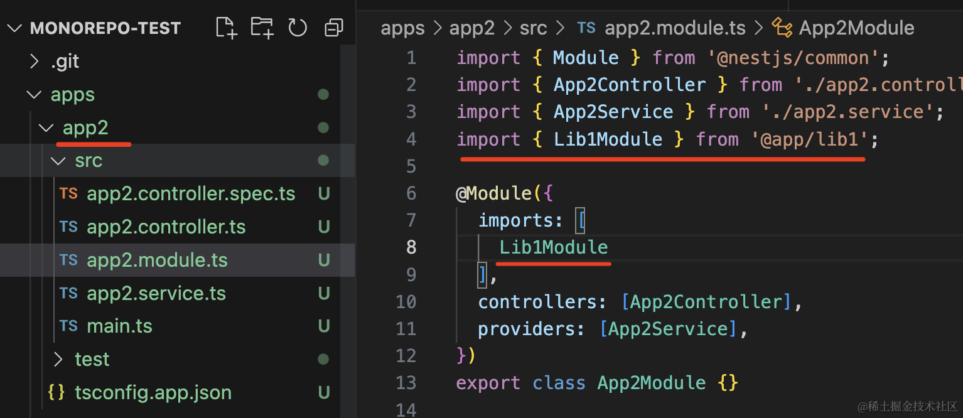Click Lib1Module inside the imports array
Image resolution: width=963 pixels, height=418 pixels.
(553, 247)
